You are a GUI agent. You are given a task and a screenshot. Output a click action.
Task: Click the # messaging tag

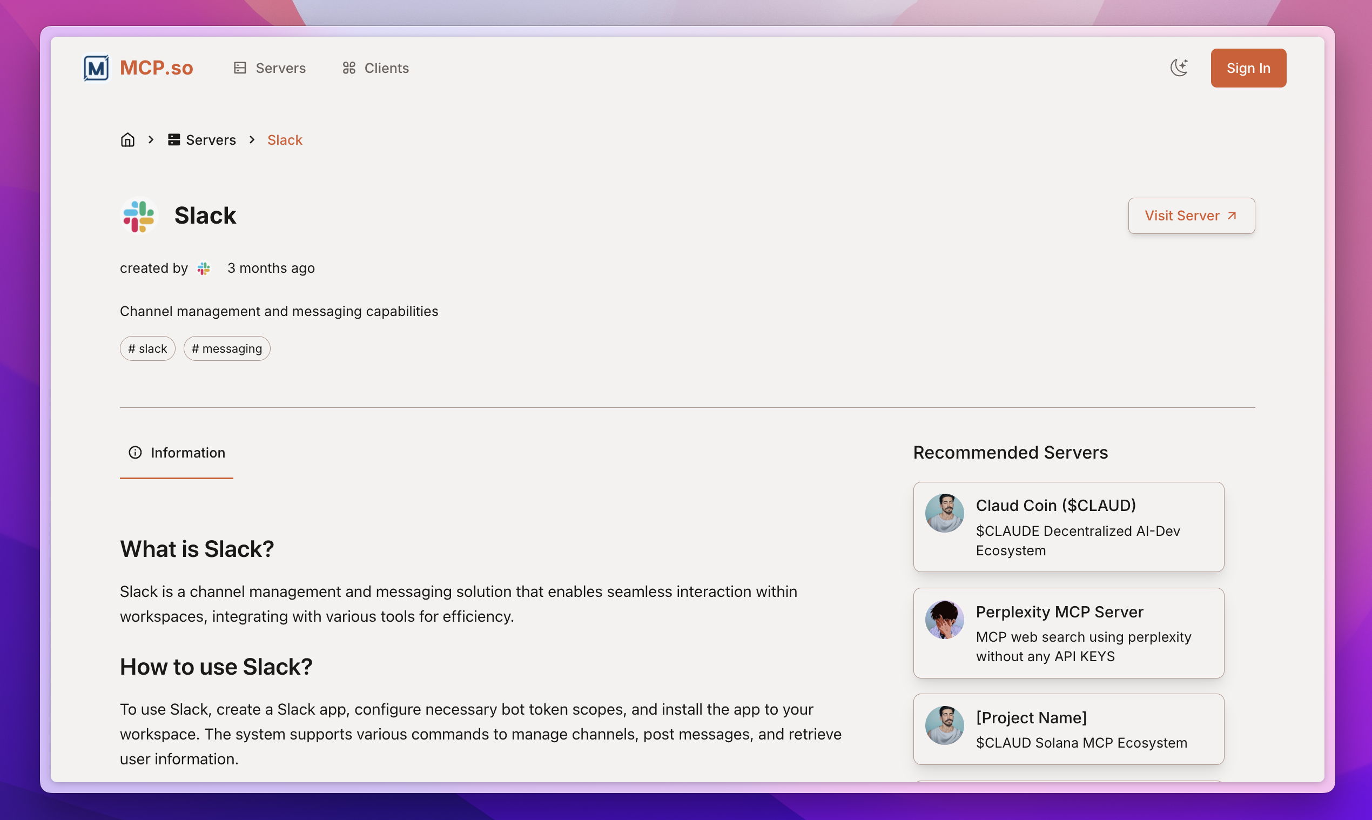226,348
